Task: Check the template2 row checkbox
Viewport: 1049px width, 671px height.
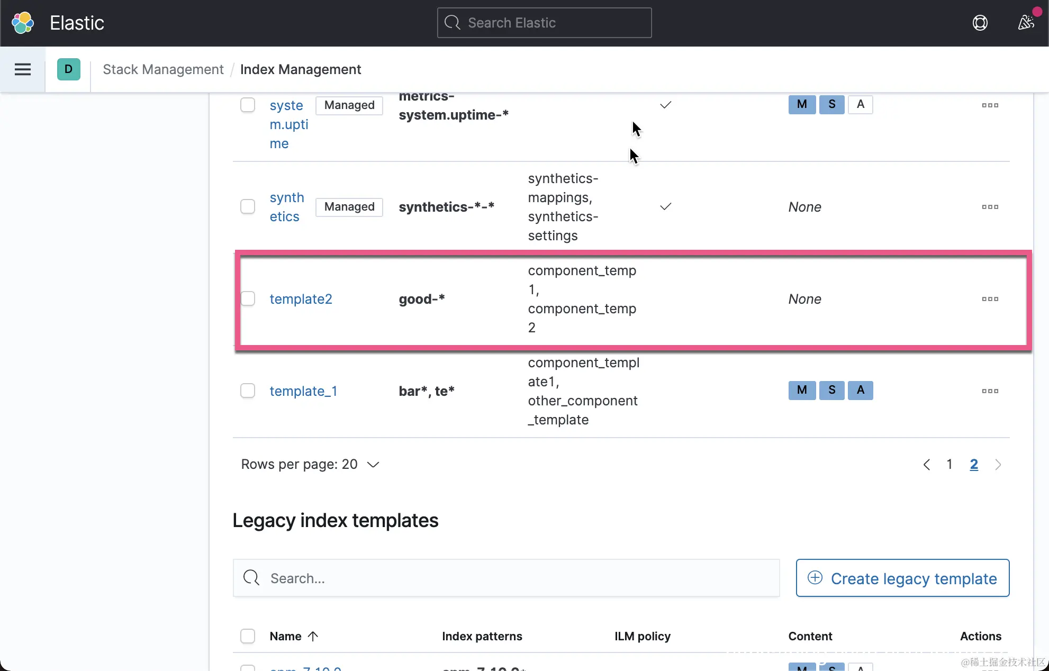Action: point(248,299)
